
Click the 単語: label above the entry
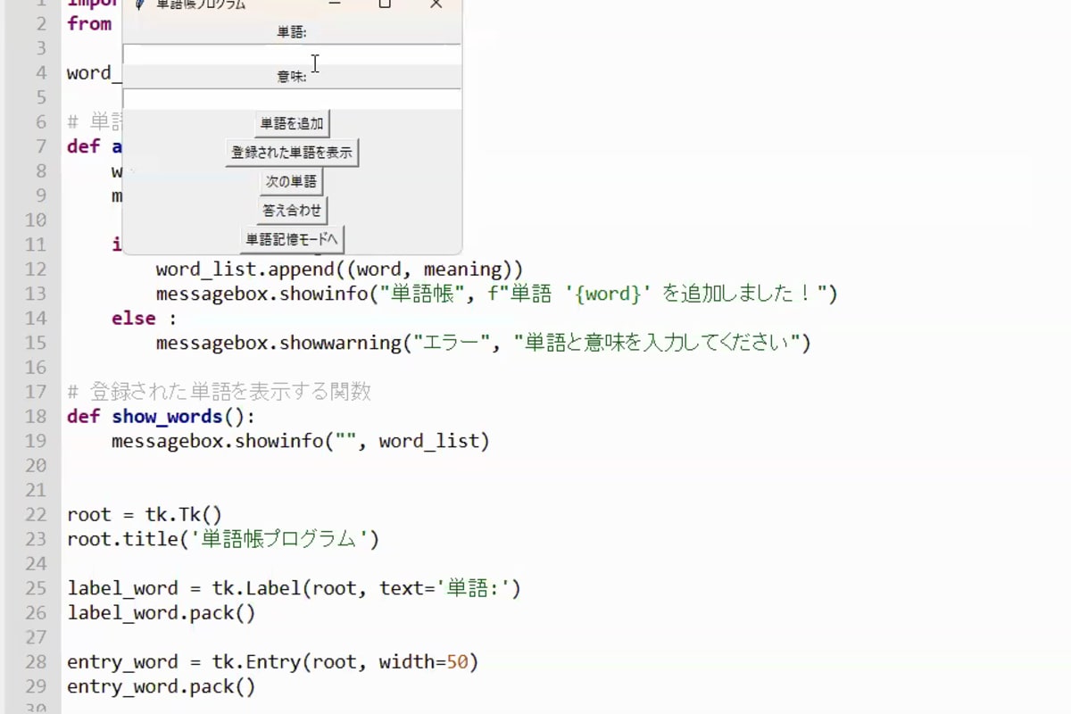coord(292,31)
